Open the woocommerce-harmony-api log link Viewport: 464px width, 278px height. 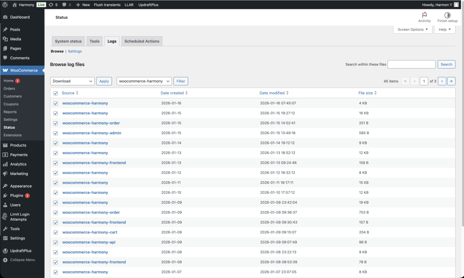point(89,242)
